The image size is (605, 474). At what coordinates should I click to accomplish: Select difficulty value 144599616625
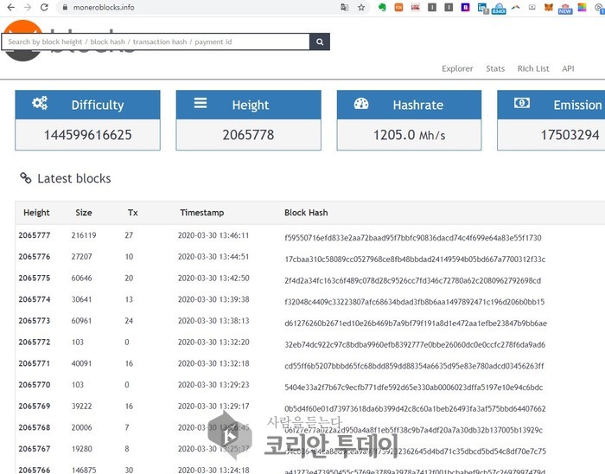coord(87,135)
